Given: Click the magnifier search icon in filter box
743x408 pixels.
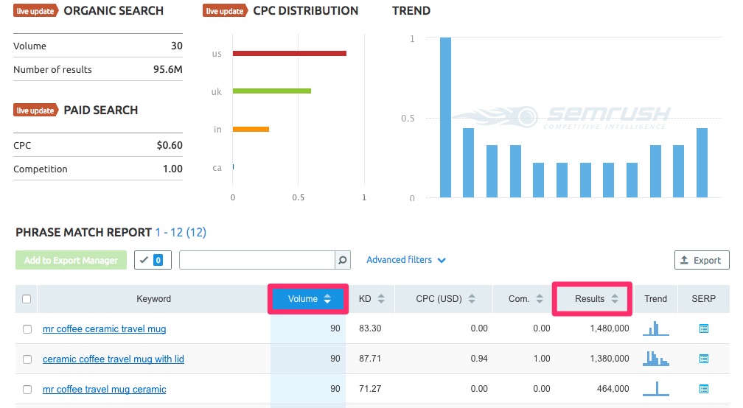Looking at the screenshot, I should pyautogui.click(x=343, y=260).
